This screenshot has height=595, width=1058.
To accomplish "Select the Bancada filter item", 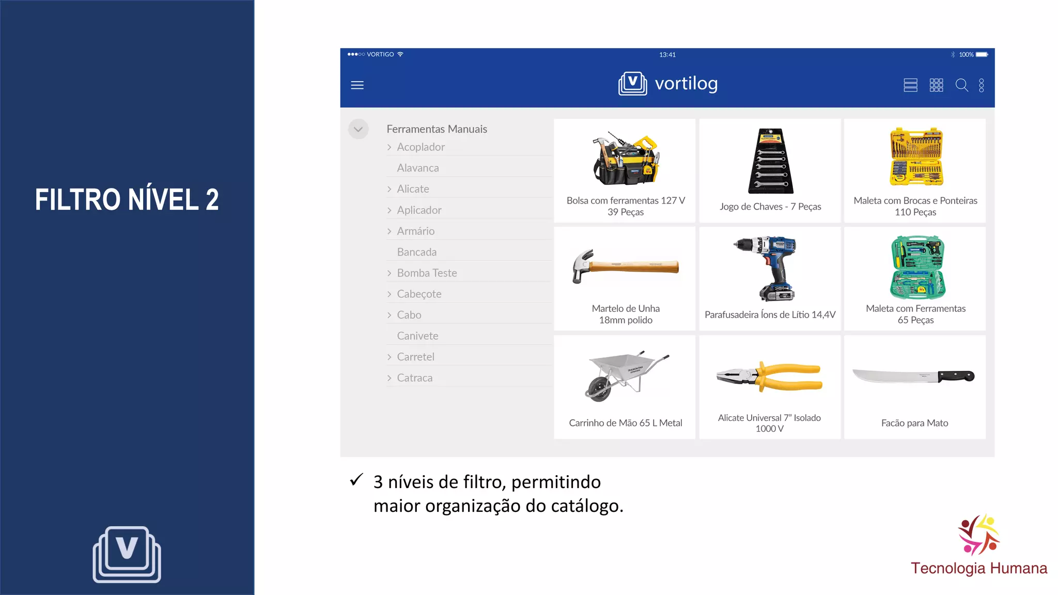I will (417, 252).
